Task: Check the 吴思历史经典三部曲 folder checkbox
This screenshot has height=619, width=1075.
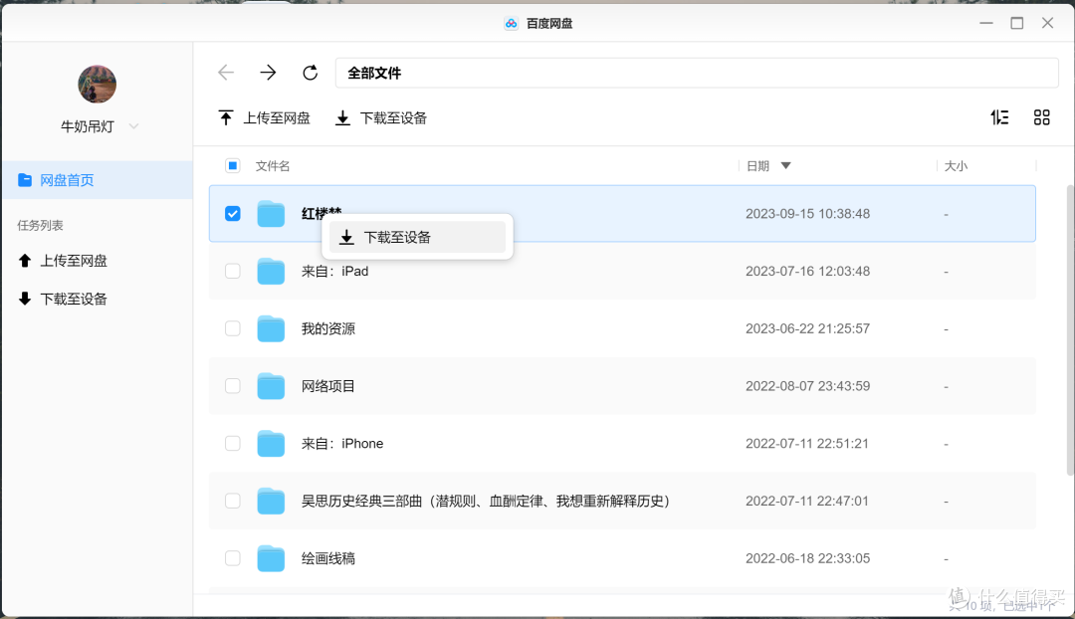Action: click(x=232, y=502)
